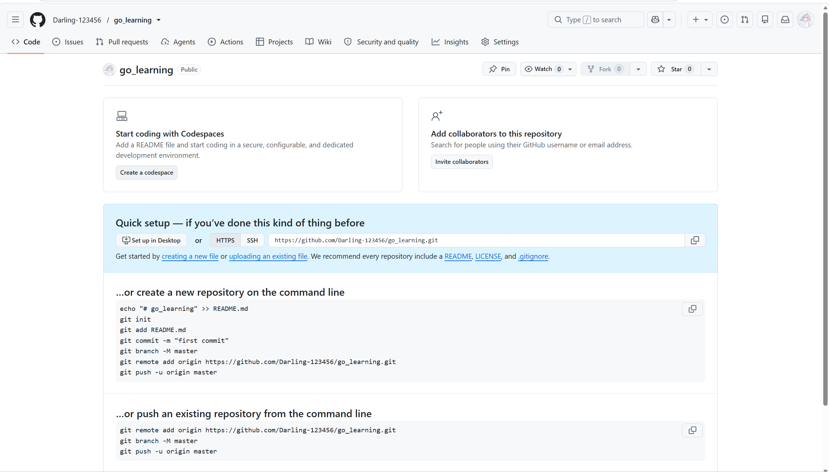
Task: Open the Pull requests tab
Action: point(122,42)
